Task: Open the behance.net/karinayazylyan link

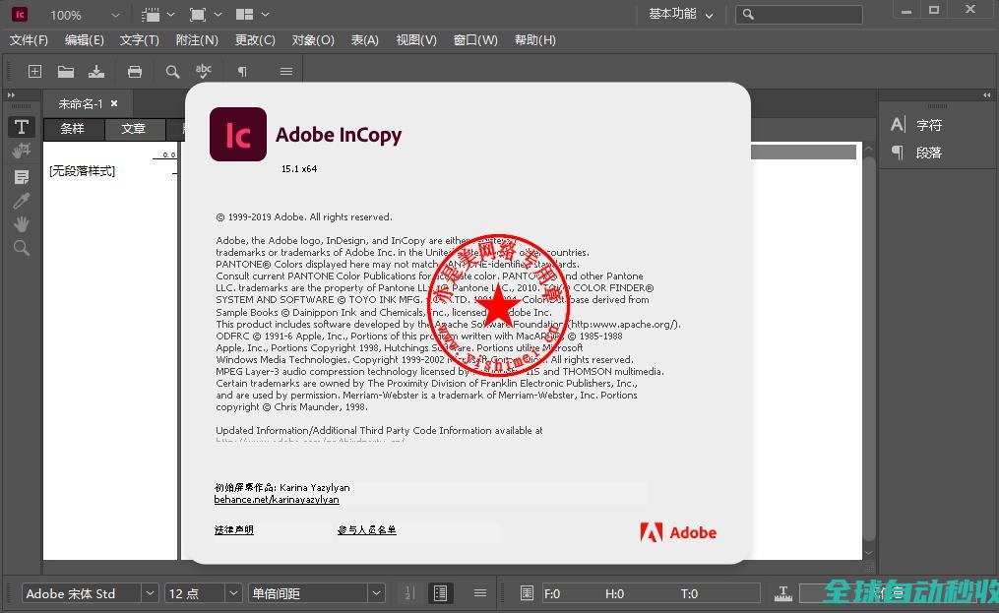Action: click(277, 500)
